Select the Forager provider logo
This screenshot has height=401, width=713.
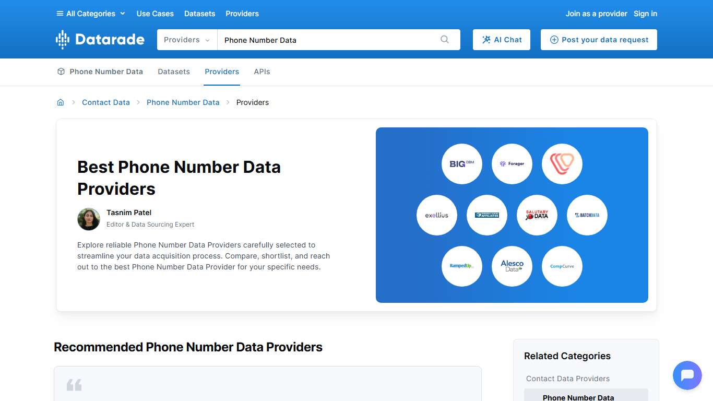512,163
